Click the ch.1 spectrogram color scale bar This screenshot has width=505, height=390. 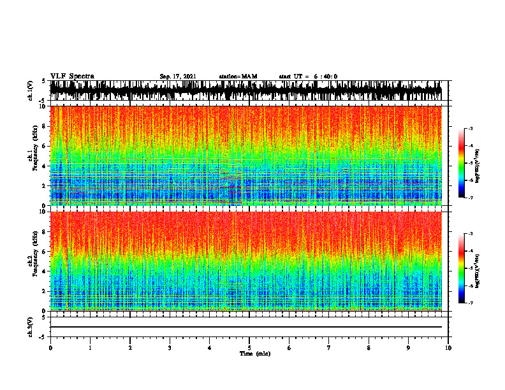point(461,163)
